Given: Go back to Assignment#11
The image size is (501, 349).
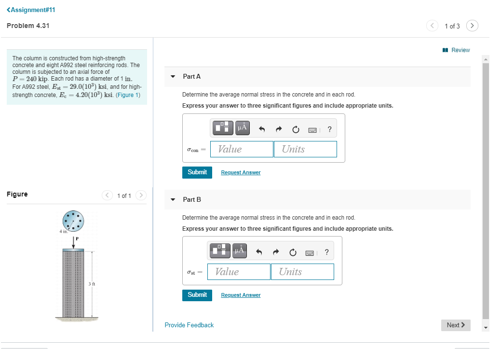Looking at the screenshot, I should [31, 10].
